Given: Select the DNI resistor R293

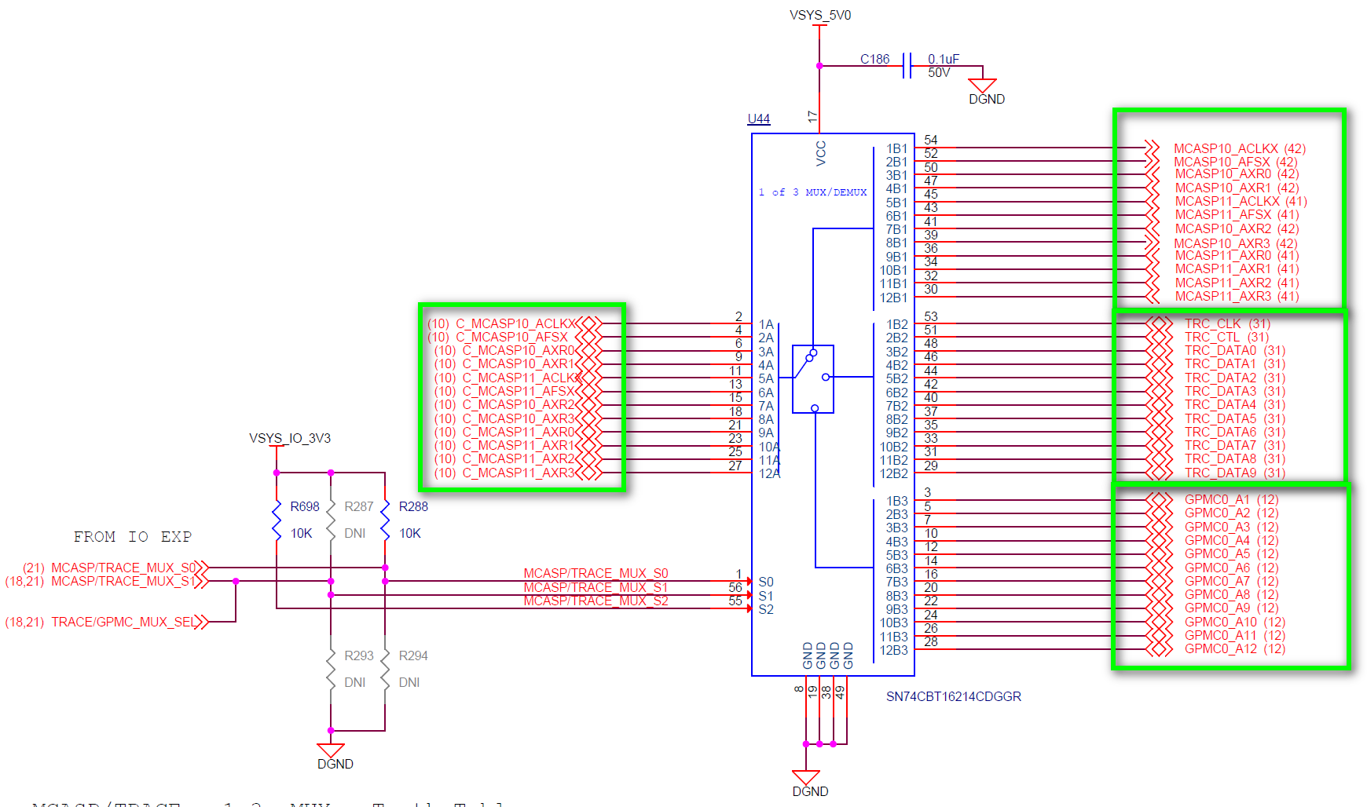Looking at the screenshot, I should click(331, 669).
